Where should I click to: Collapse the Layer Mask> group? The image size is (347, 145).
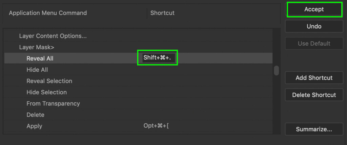(x=37, y=47)
